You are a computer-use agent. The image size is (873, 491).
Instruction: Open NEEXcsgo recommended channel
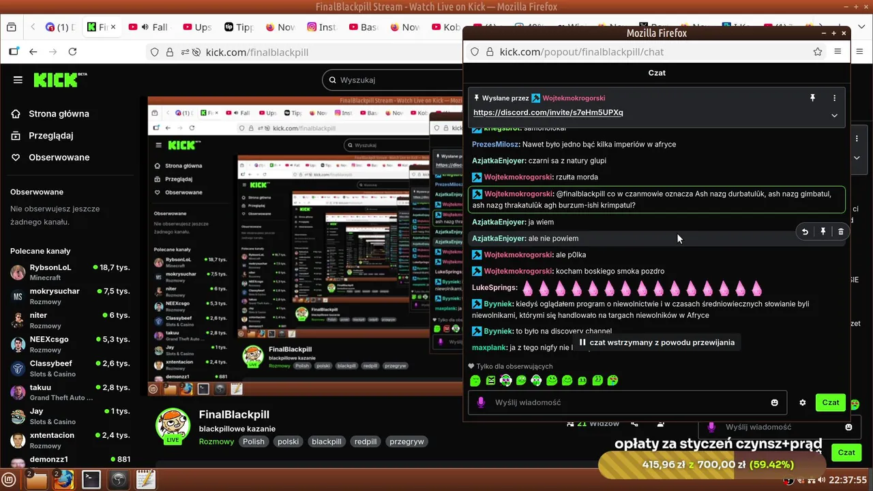point(70,344)
